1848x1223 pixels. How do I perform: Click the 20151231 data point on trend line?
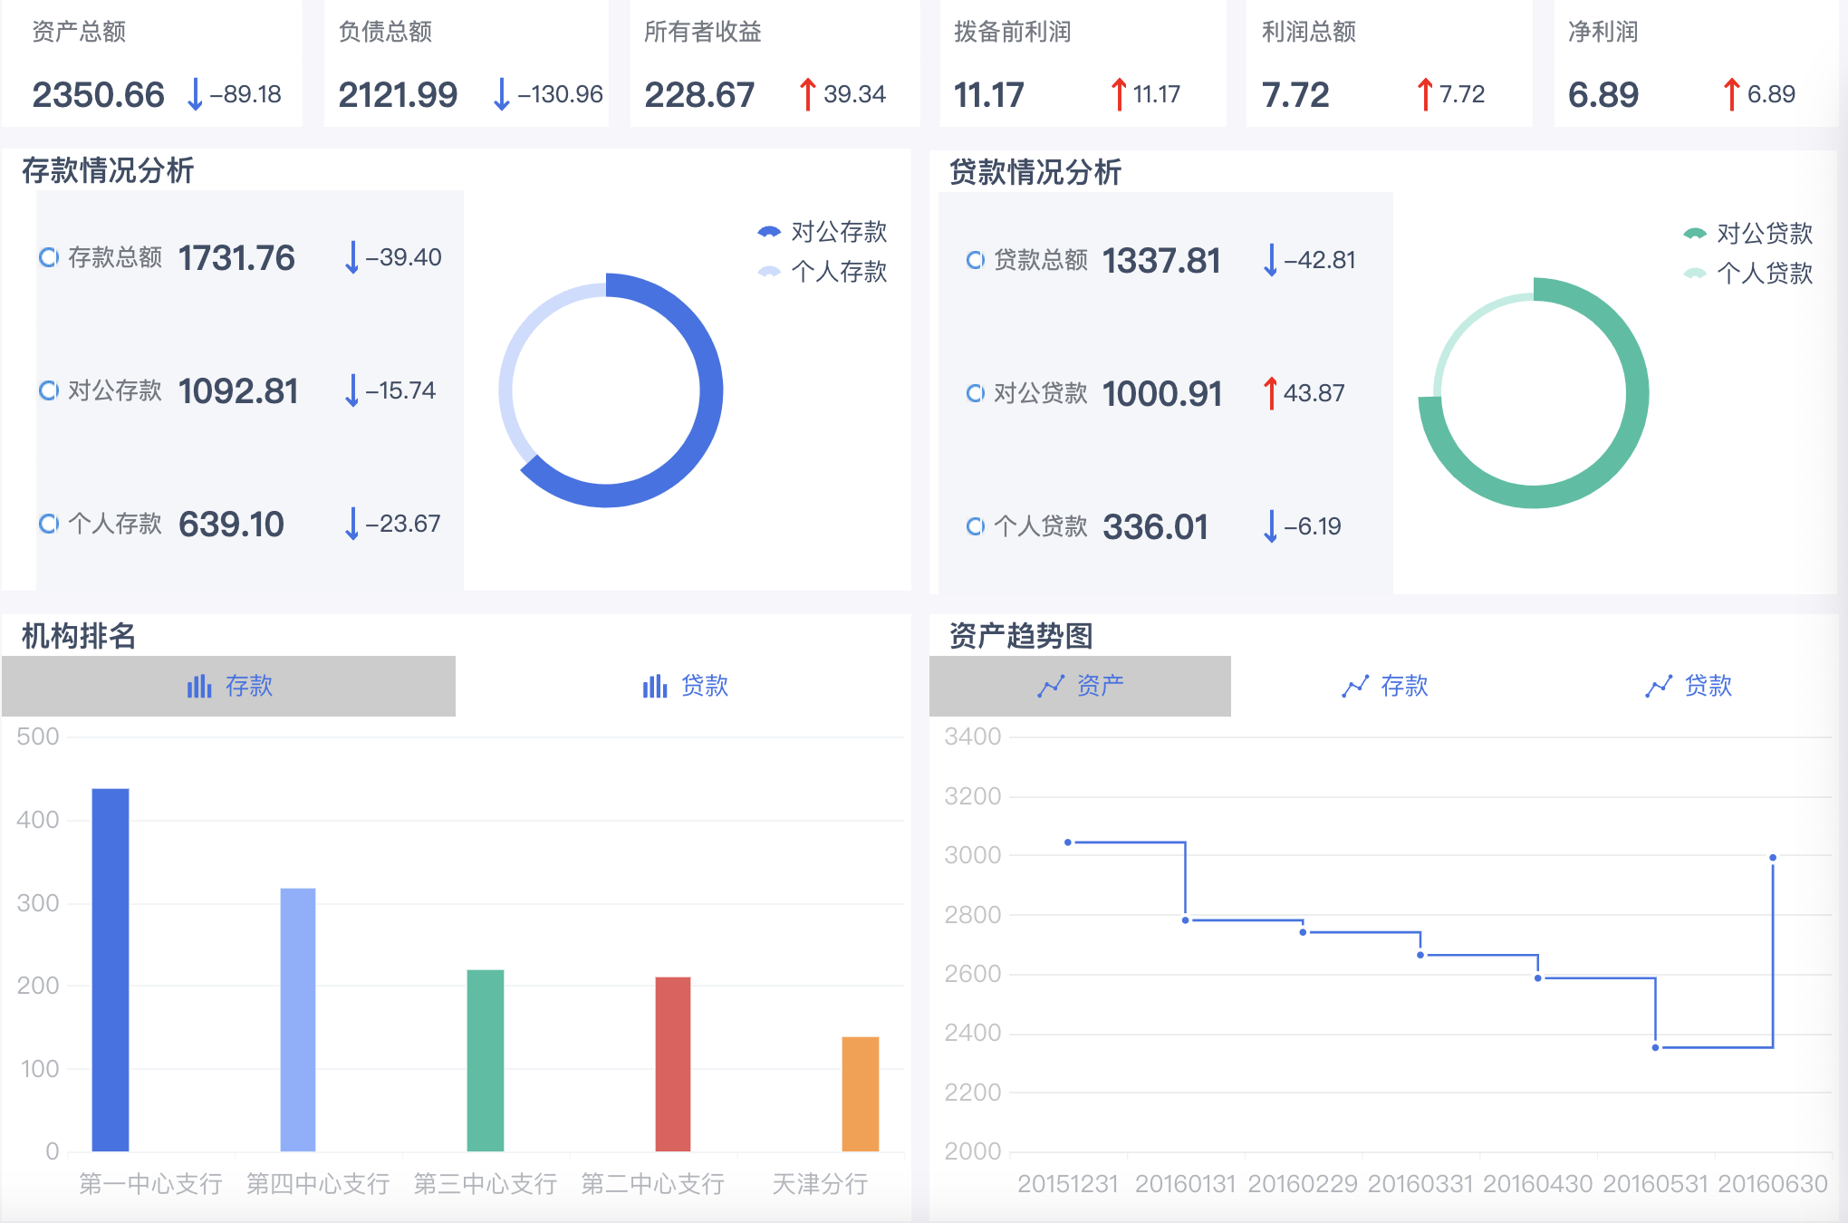coord(1068,843)
